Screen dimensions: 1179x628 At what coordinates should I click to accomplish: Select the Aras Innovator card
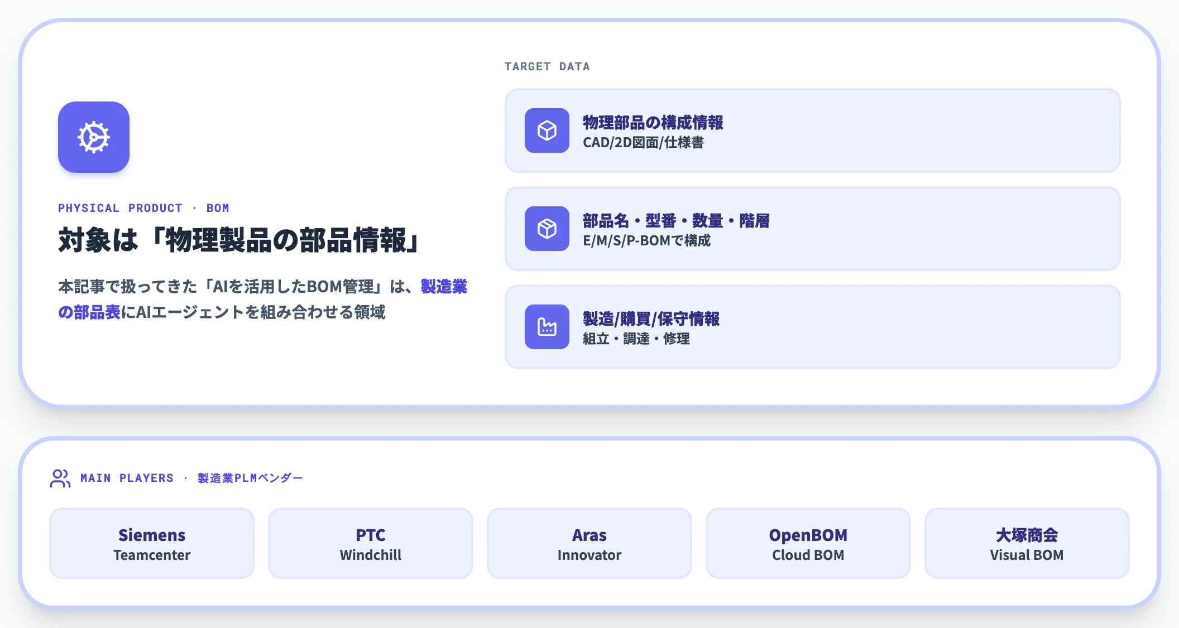(589, 543)
